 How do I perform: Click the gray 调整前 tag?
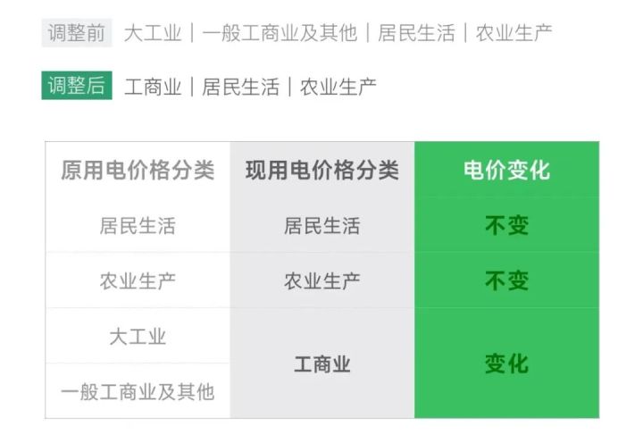pos(75,33)
